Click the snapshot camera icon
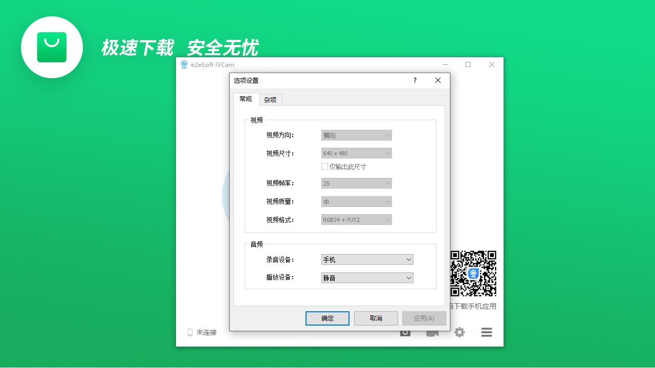The width and height of the screenshot is (655, 368). 405,334
